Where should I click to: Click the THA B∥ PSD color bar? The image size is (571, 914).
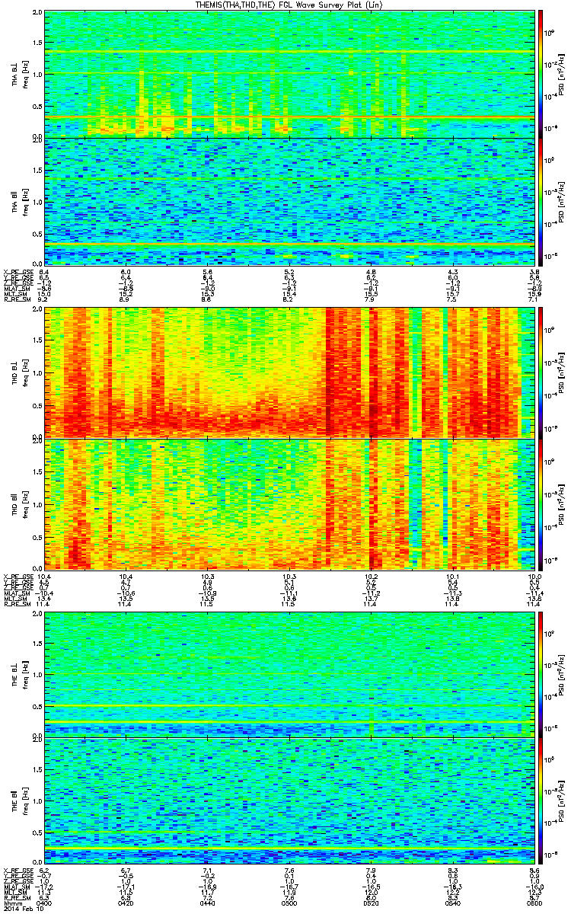tap(541, 201)
